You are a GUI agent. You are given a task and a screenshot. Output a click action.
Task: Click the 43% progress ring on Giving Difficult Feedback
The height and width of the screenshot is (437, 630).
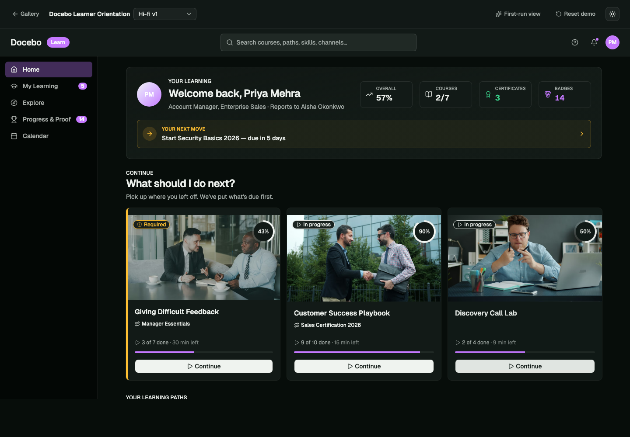click(263, 232)
